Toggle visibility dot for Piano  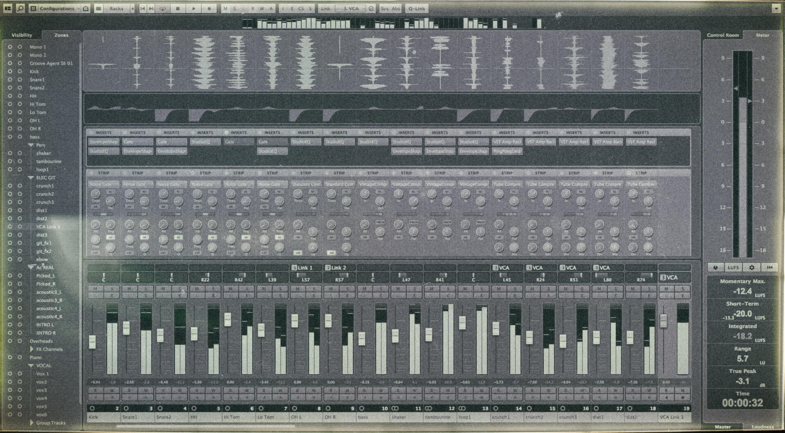click(x=10, y=357)
